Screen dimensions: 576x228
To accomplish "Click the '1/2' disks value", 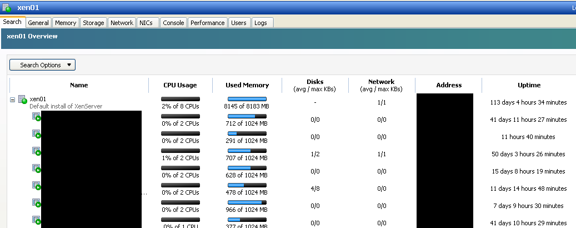I will (x=315, y=154).
